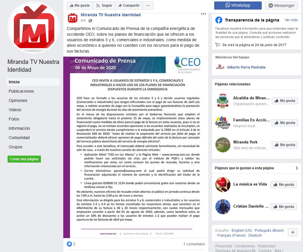Image resolution: width=303 pixels, height=252 pixels.
Task: Click the blue like reaction icon under the post
Action: click(x=69, y=244)
